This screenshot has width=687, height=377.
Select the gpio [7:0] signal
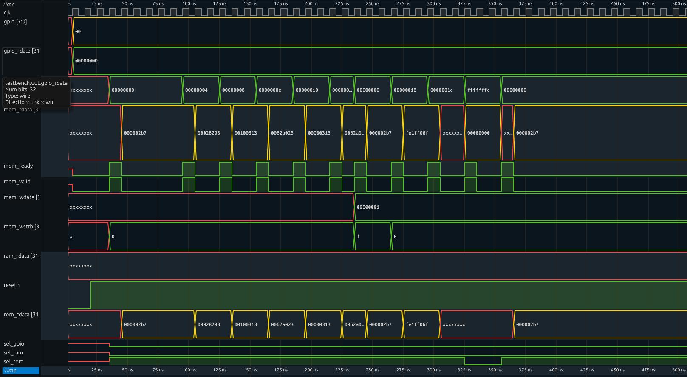coord(15,22)
